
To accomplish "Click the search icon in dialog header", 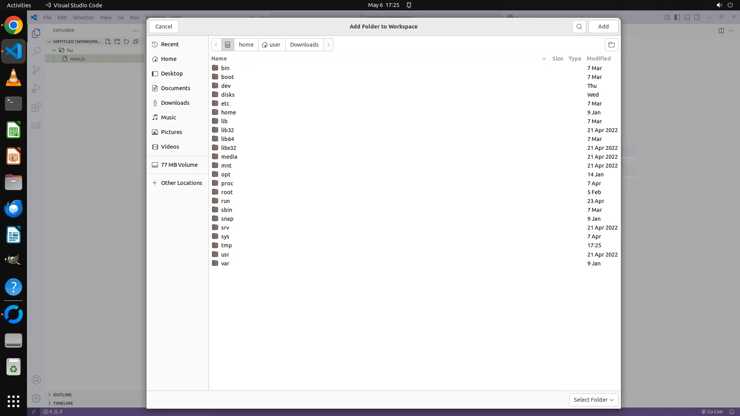I will point(579,27).
